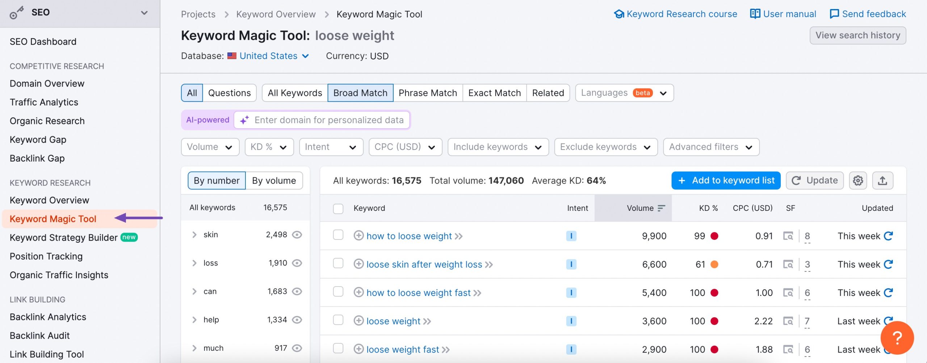Viewport: 927px width, 363px height.
Task: Select all keywords with header checkbox
Action: pyautogui.click(x=338, y=208)
